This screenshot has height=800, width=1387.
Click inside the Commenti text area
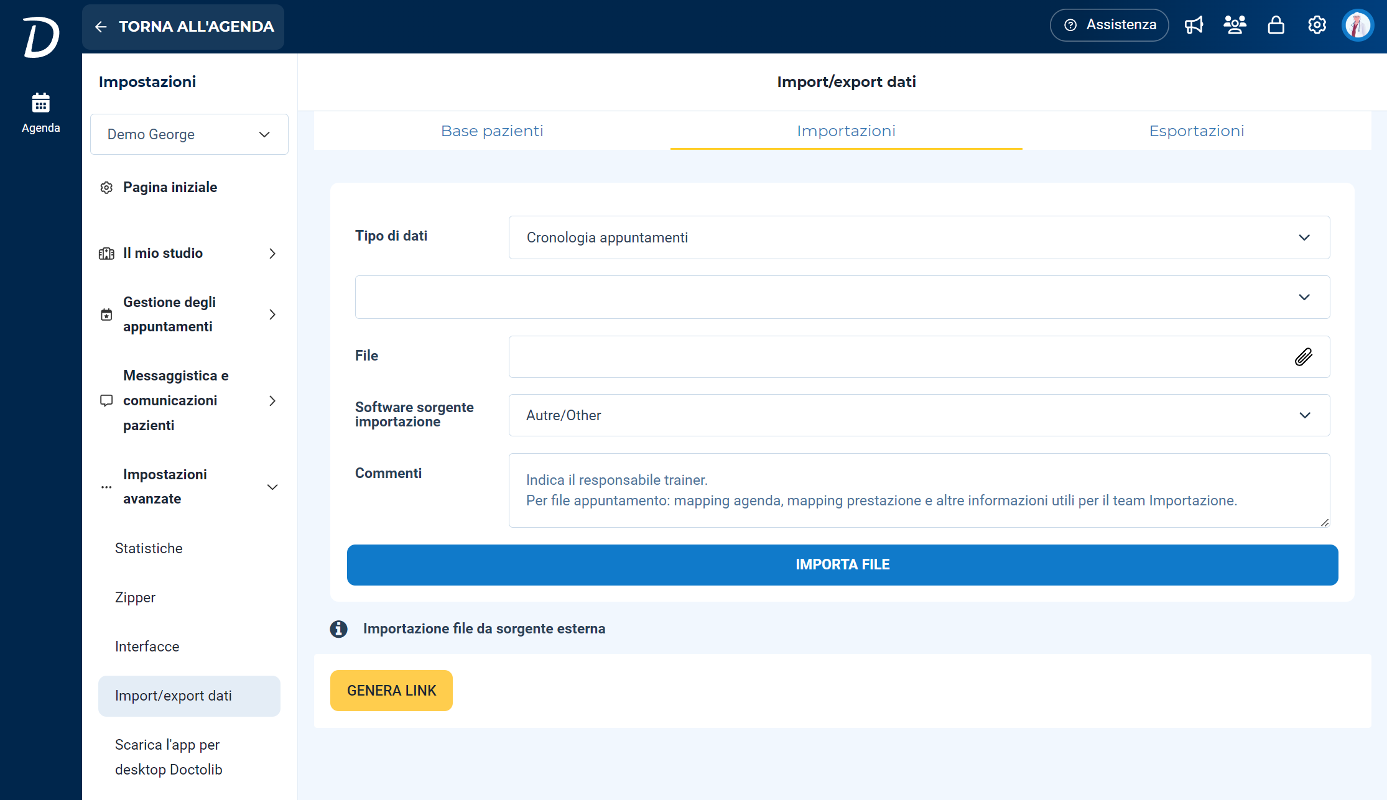(x=919, y=490)
